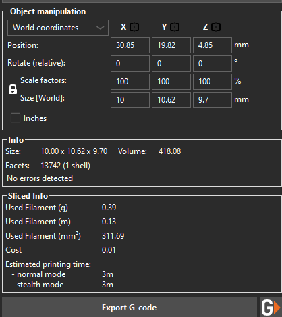Select the normal mode time 3m
282x317 pixels.
click(107, 274)
